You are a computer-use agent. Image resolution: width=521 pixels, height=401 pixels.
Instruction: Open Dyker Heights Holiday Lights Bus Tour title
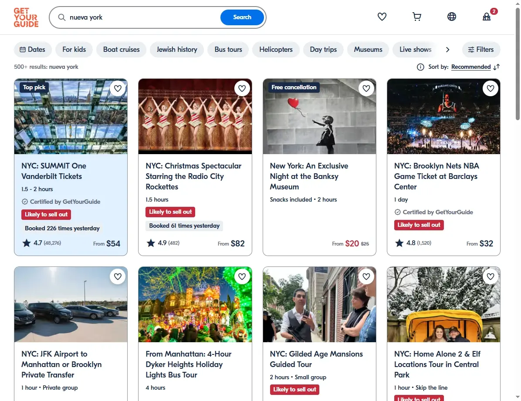188,364
